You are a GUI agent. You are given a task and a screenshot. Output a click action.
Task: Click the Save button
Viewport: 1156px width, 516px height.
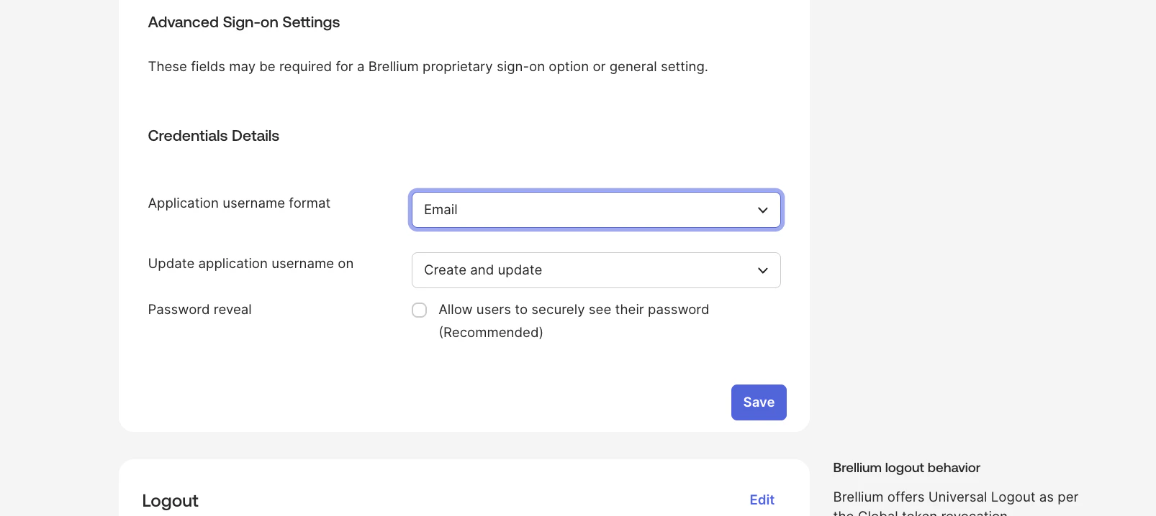tap(759, 402)
